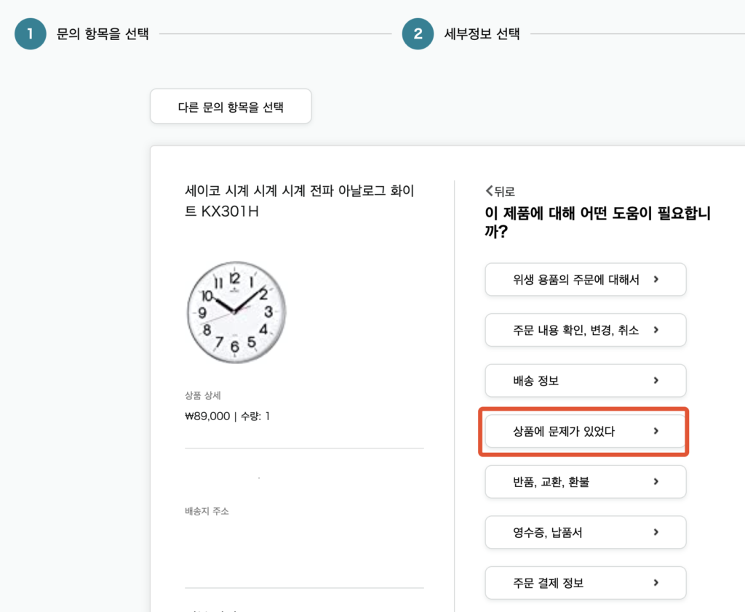This screenshot has width=745, height=612.
Task: Click the step 2 circle icon
Action: [418, 34]
